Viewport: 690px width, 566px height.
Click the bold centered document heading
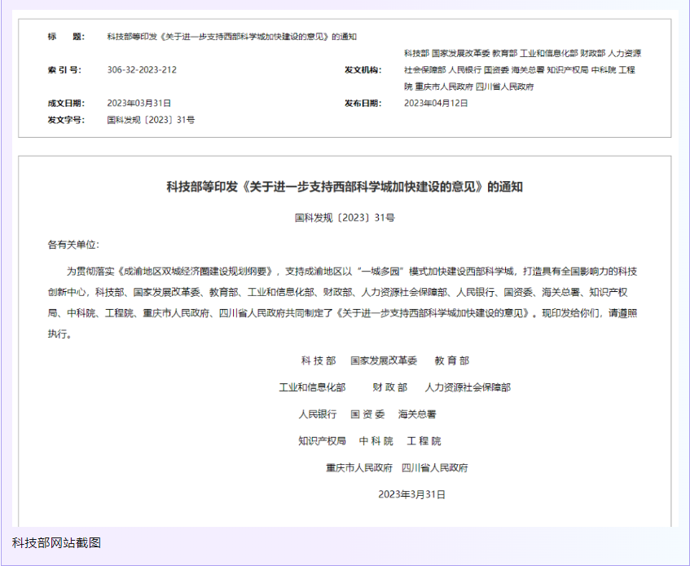[345, 187]
